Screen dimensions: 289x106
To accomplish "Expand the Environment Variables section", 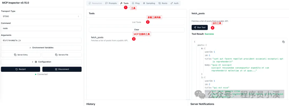I will coord(41,48).
